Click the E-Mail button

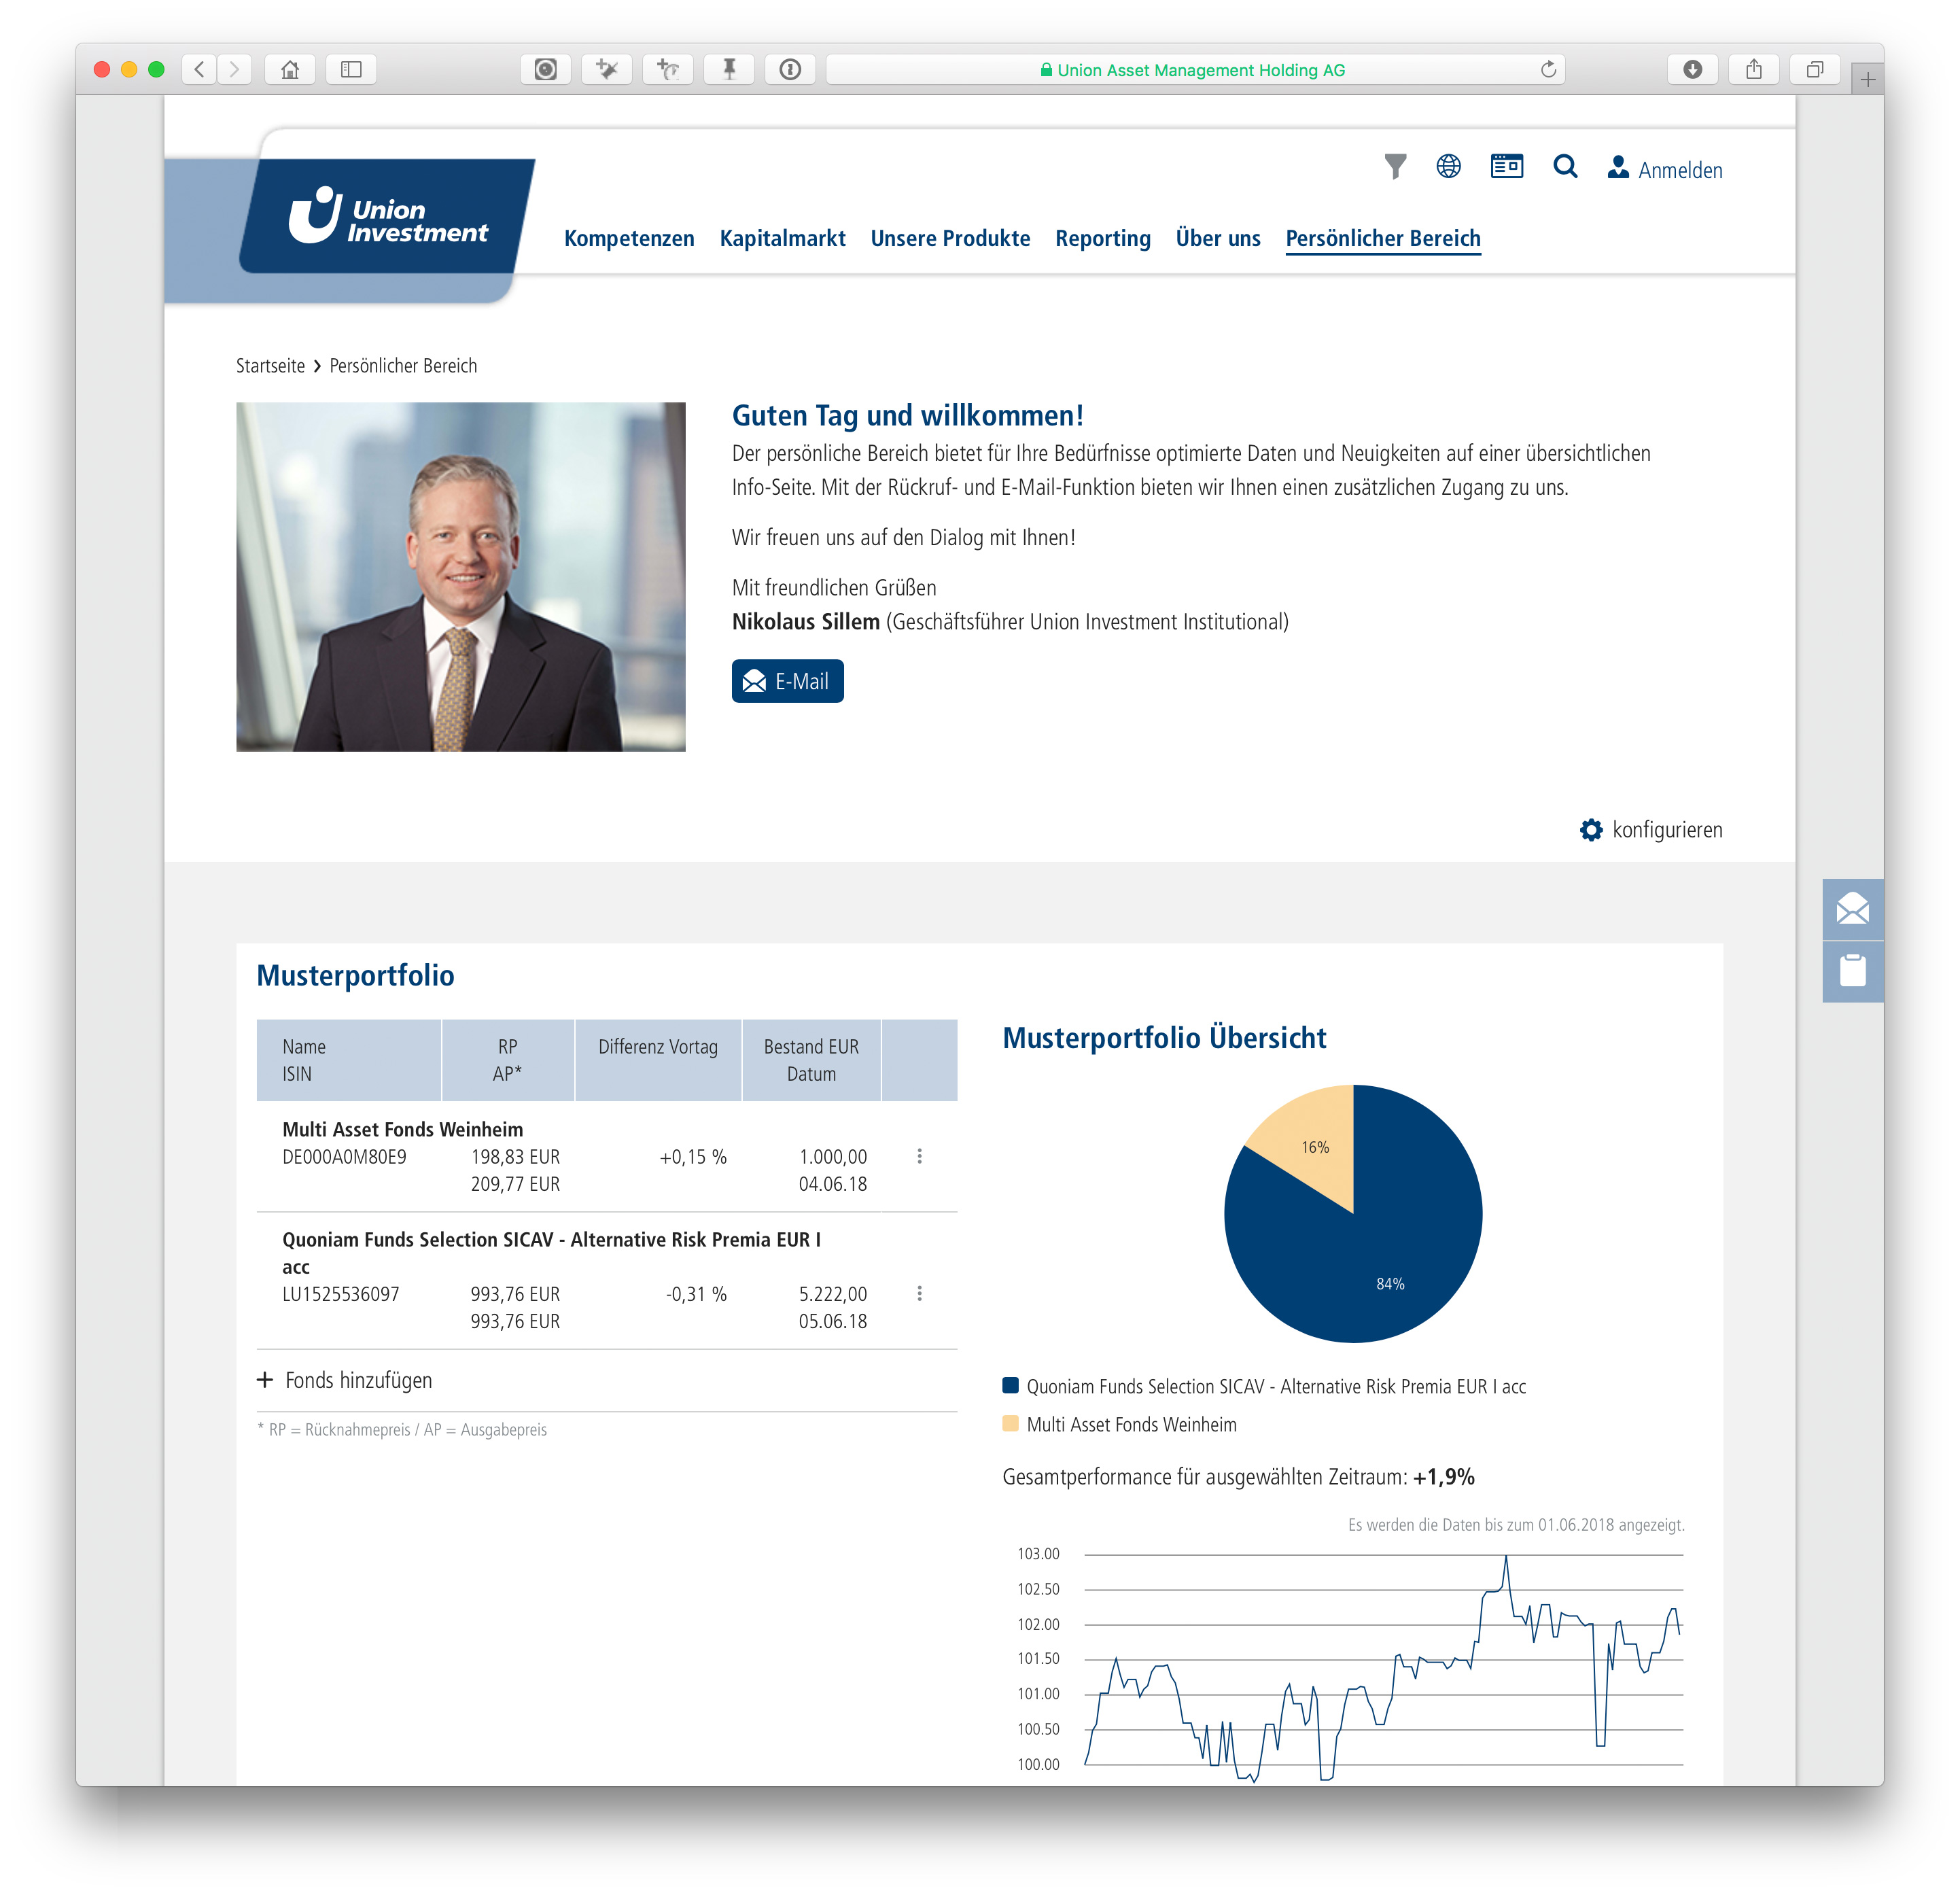click(x=787, y=681)
